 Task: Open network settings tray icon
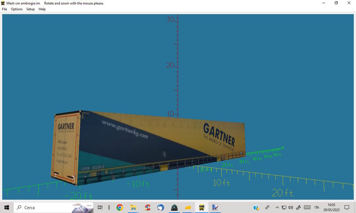pyautogui.click(x=284, y=207)
